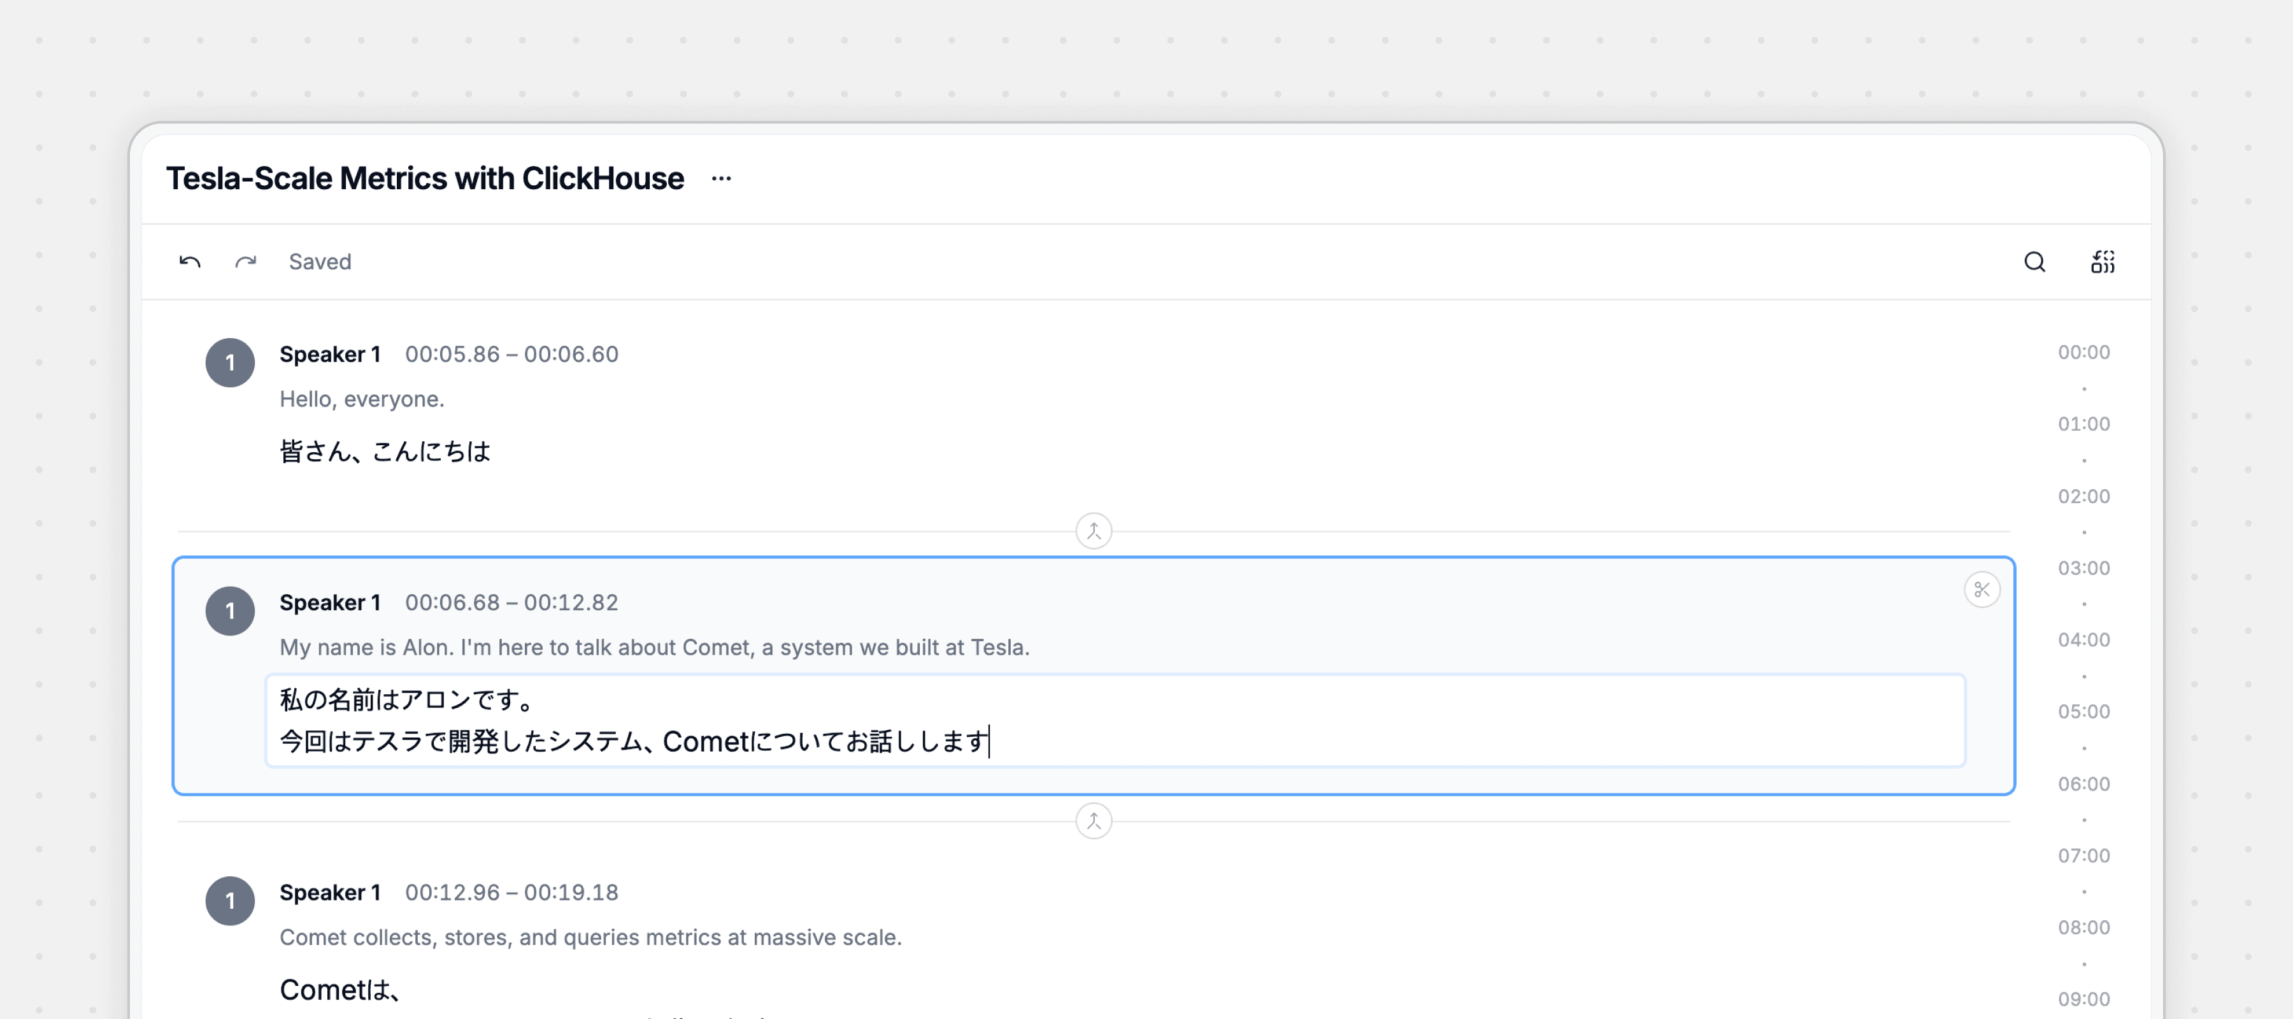2293x1019 pixels.
Task: Open the transcript search magnifier
Action: tap(2034, 262)
